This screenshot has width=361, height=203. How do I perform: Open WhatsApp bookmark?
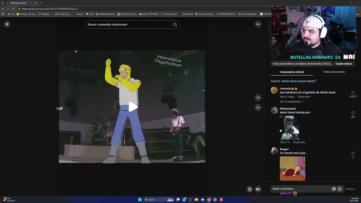click(x=44, y=14)
